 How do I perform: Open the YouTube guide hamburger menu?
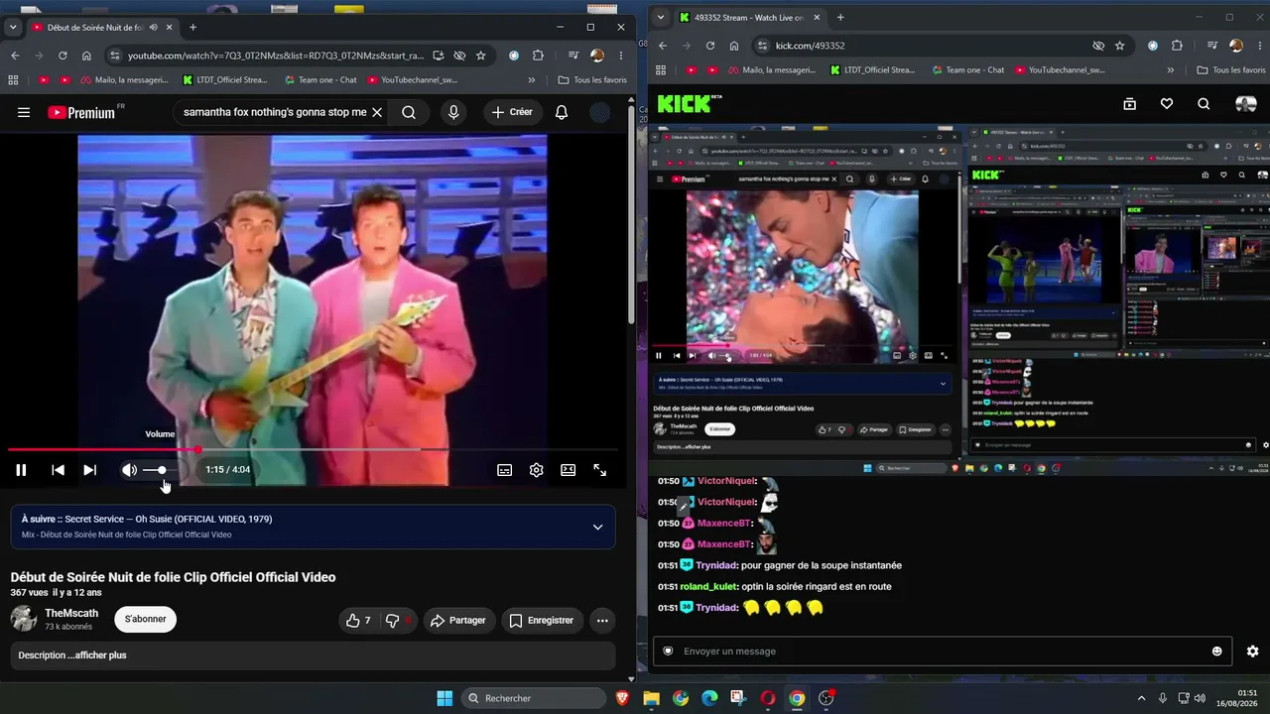[x=24, y=112]
